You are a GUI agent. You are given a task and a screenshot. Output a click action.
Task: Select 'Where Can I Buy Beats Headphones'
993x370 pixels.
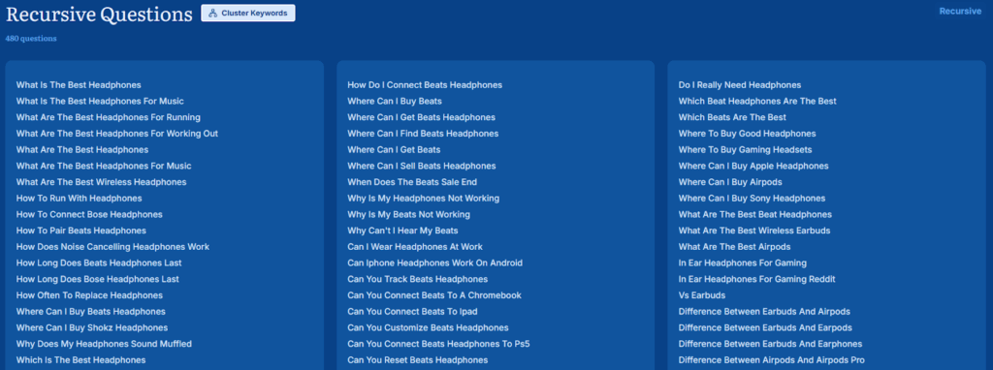click(90, 312)
